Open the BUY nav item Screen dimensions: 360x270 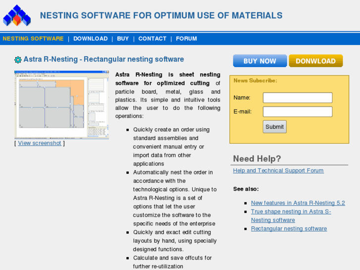pyautogui.click(x=123, y=39)
